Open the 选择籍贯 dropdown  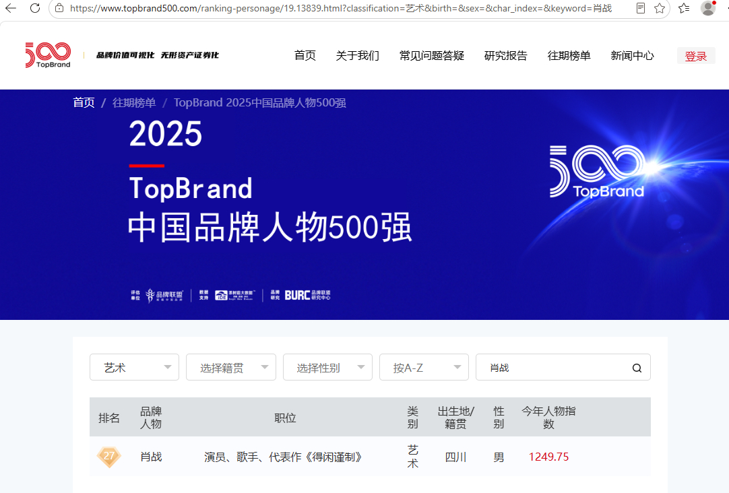point(231,367)
